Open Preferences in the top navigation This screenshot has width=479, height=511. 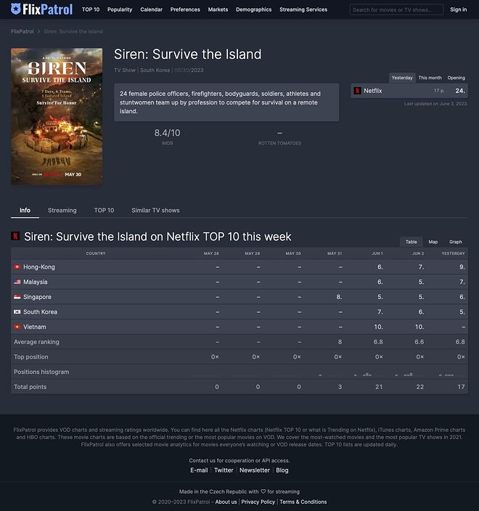click(185, 9)
